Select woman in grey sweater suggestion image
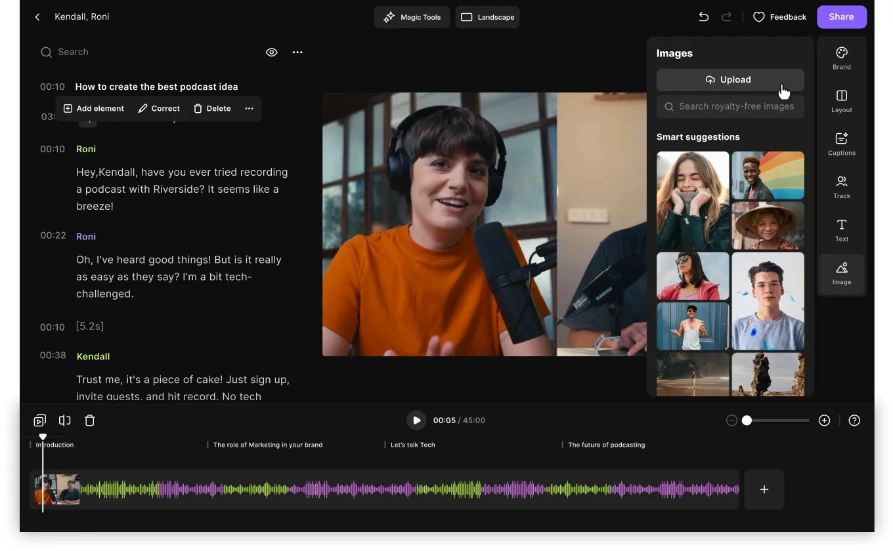Image resolution: width=893 pixels, height=551 pixels. 693,201
